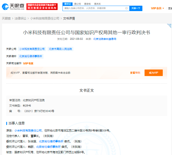Click 查看样例 link in VIP banner
Image resolution: width=172 pixels, height=155 pixels.
(135, 73)
